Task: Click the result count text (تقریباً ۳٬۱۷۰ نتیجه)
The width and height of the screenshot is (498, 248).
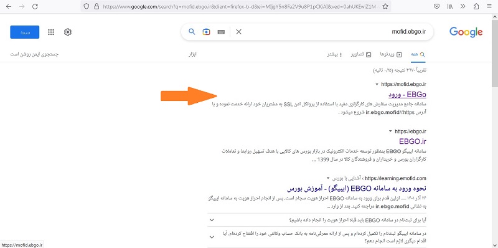Action: pos(400,70)
